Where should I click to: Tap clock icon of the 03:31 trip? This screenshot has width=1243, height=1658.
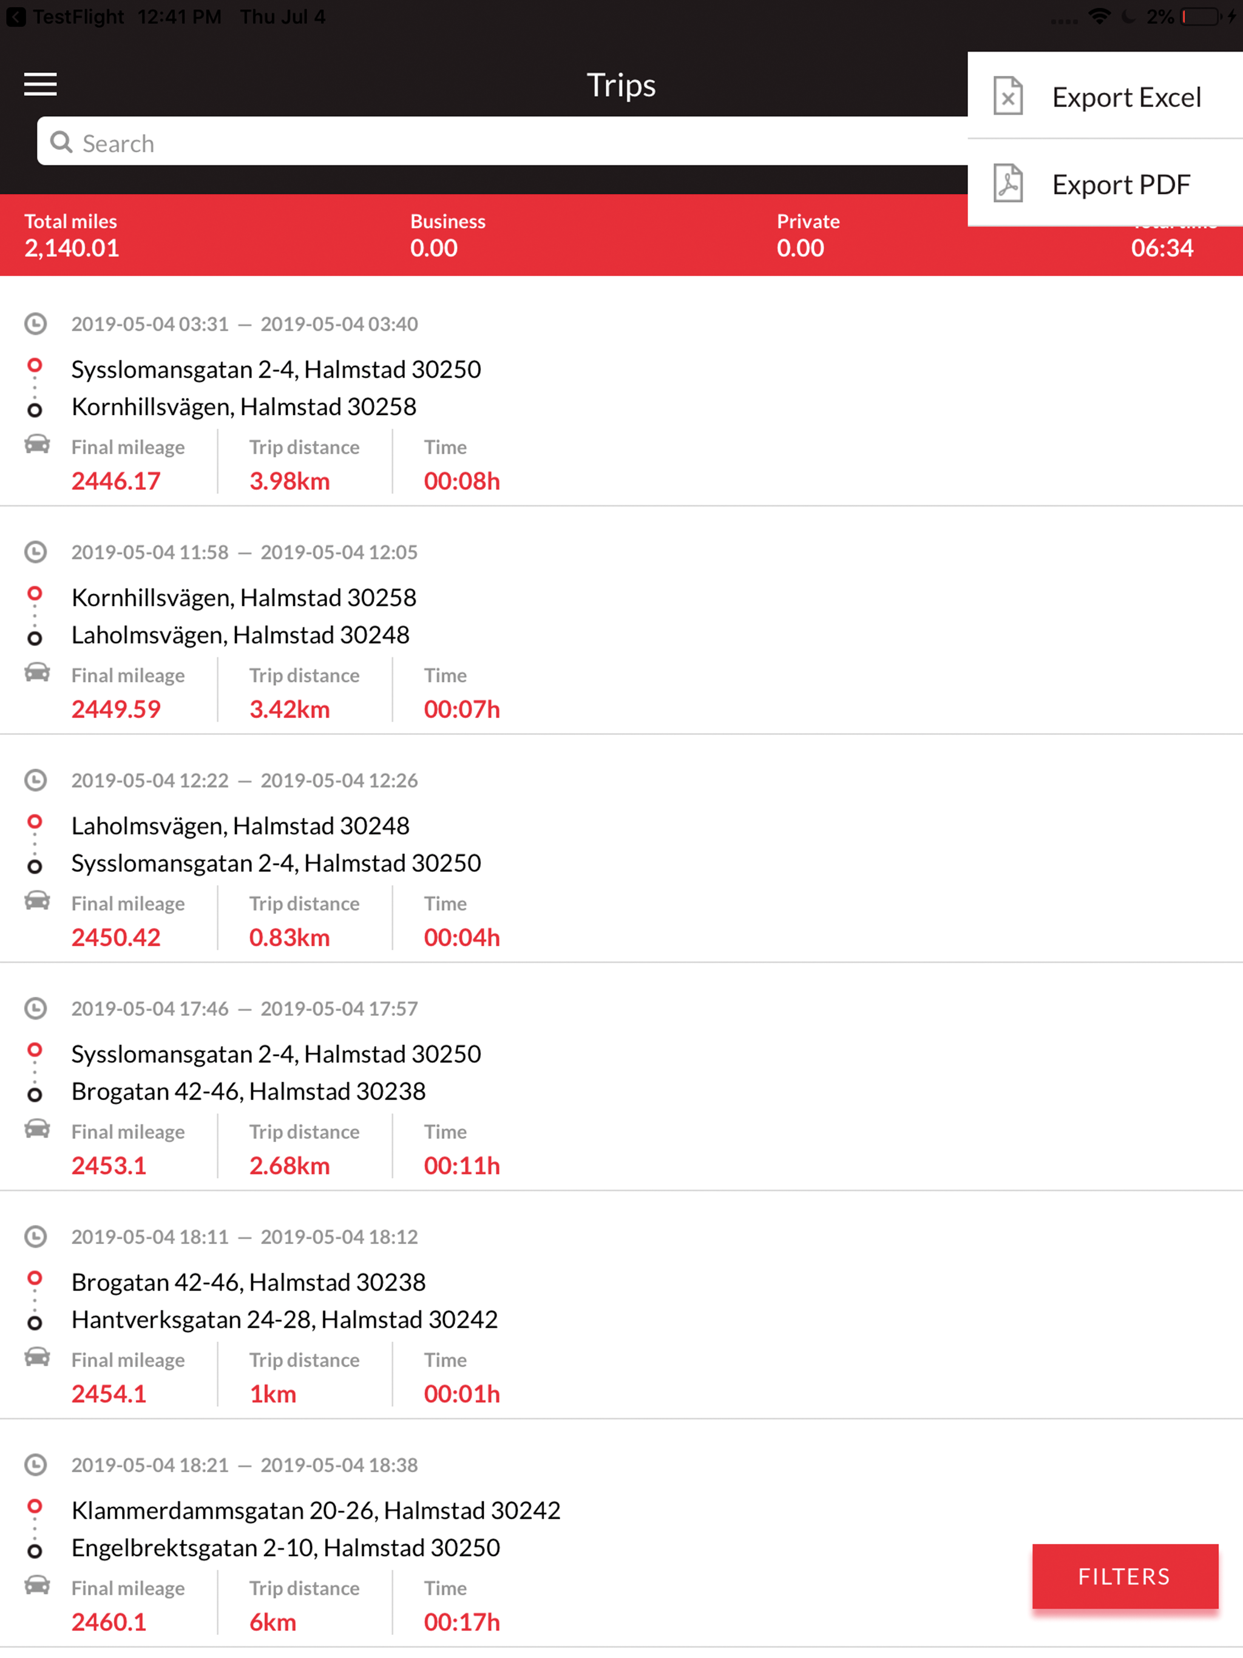click(35, 324)
